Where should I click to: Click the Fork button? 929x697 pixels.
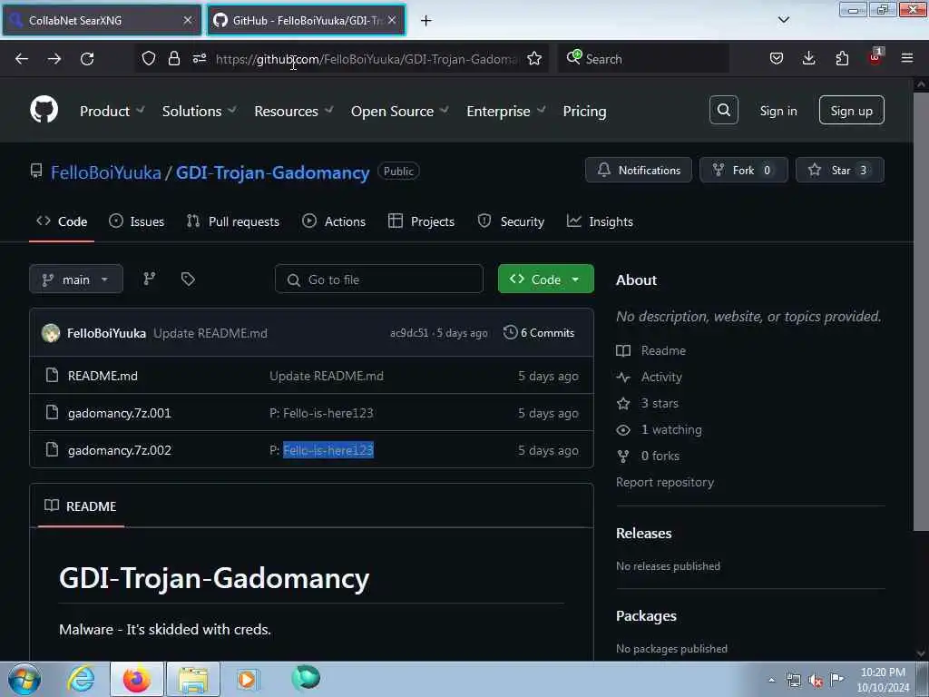coord(744,170)
